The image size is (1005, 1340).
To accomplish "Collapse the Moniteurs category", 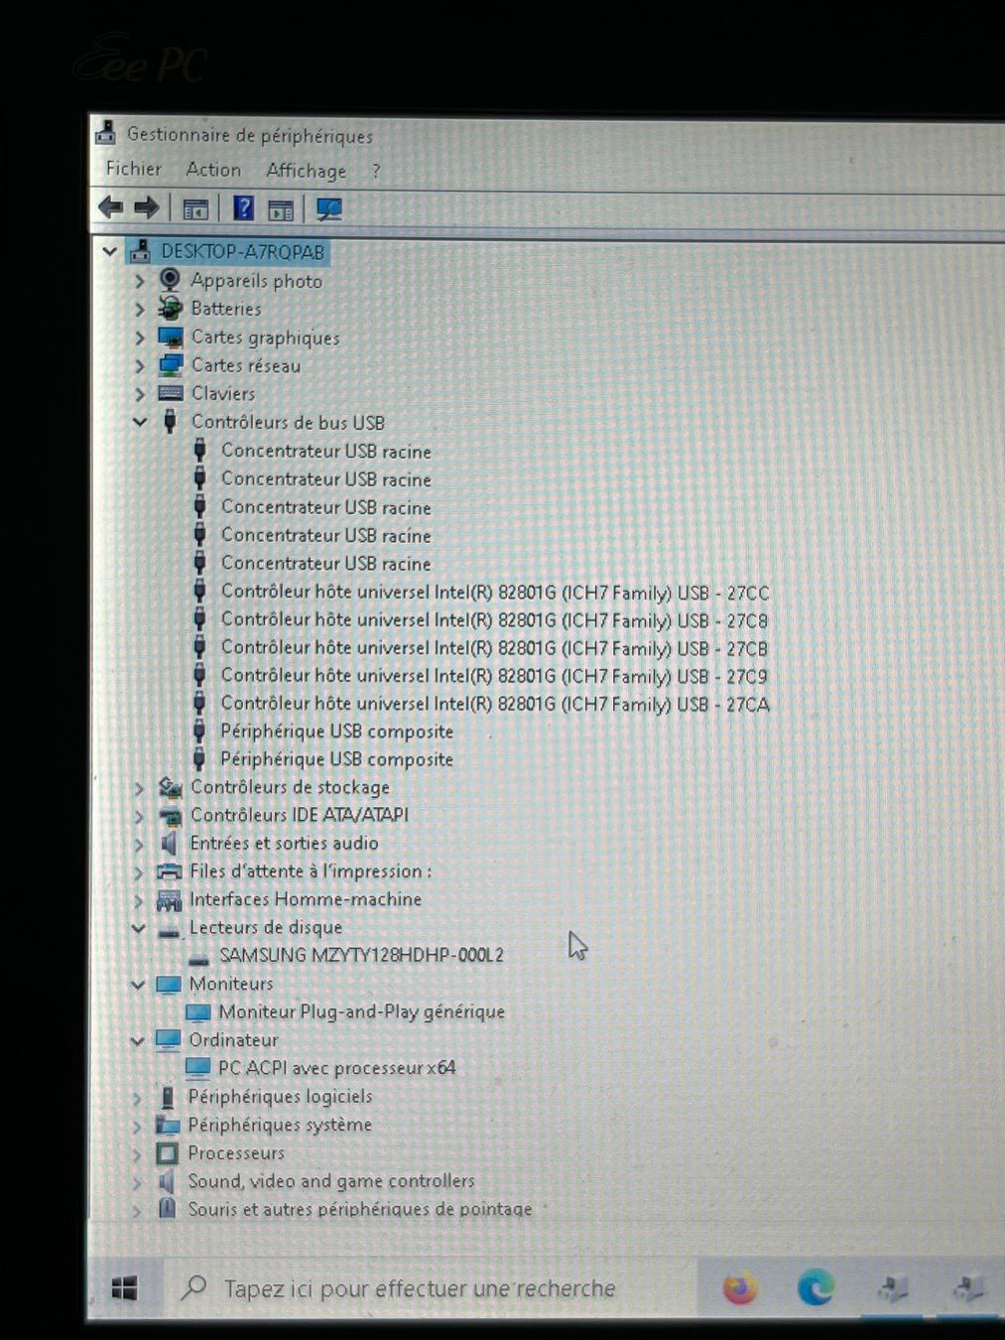I will tap(138, 985).
